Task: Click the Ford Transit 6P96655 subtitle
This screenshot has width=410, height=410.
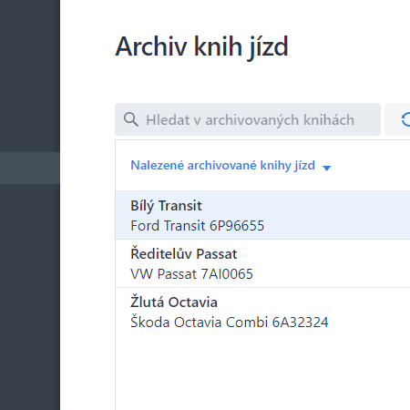Action: [198, 226]
